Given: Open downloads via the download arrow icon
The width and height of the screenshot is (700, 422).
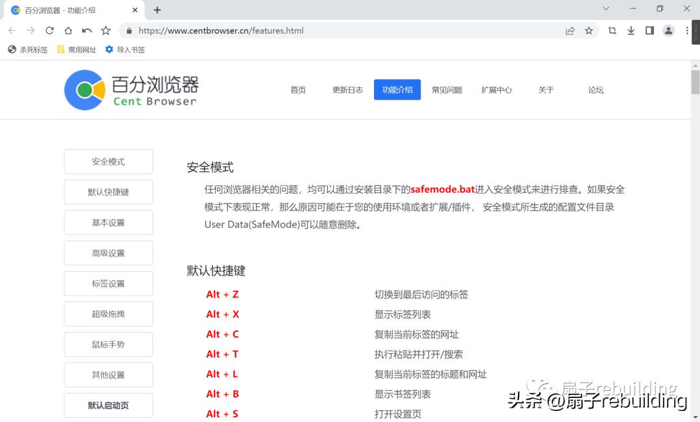Looking at the screenshot, I should (631, 30).
